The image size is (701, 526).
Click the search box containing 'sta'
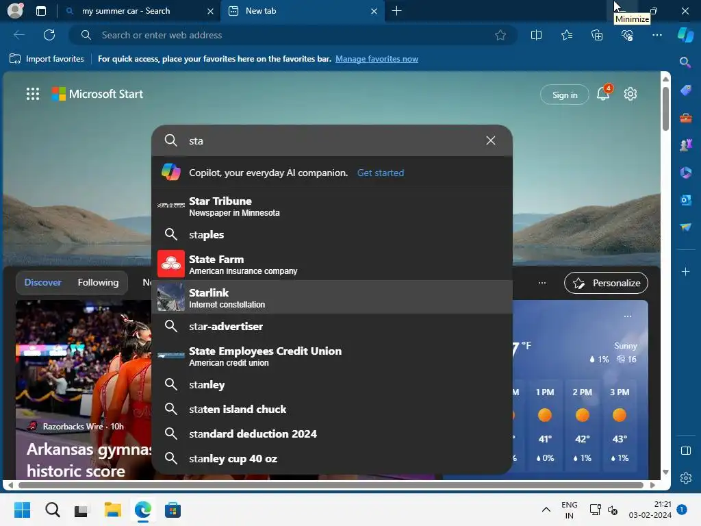click(332, 140)
